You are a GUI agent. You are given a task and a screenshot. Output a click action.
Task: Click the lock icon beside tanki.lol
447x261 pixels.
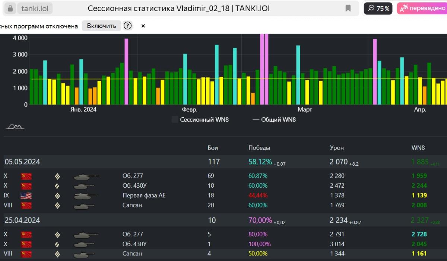[10, 8]
